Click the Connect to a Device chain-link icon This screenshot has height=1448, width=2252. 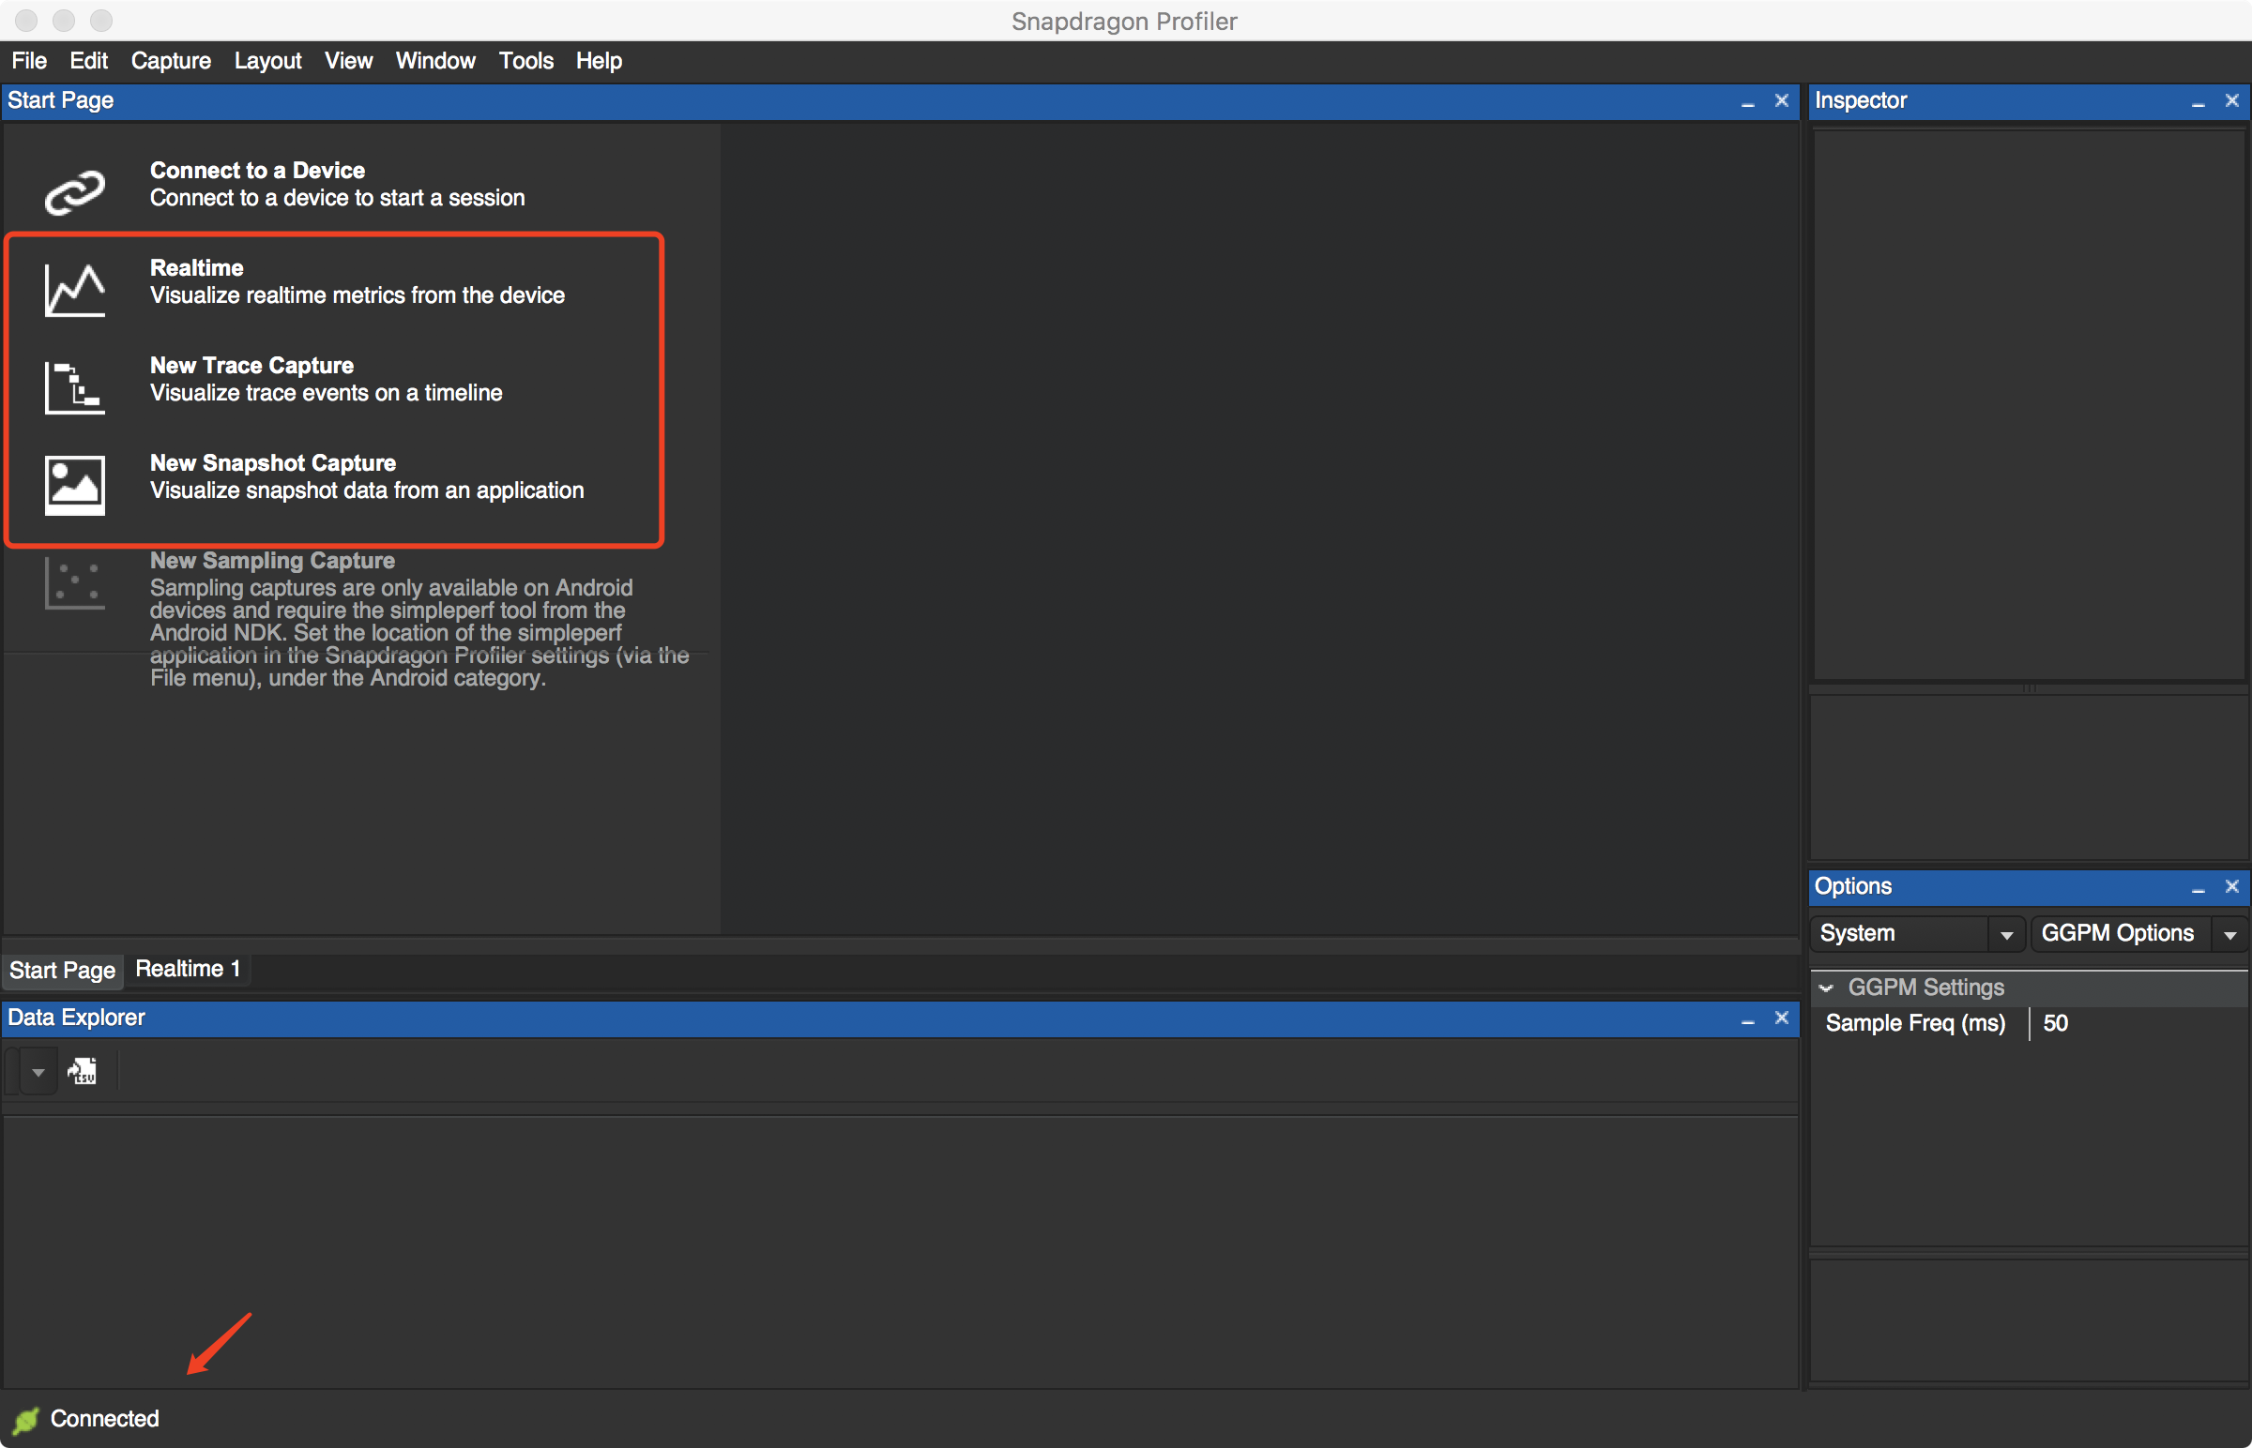point(74,191)
